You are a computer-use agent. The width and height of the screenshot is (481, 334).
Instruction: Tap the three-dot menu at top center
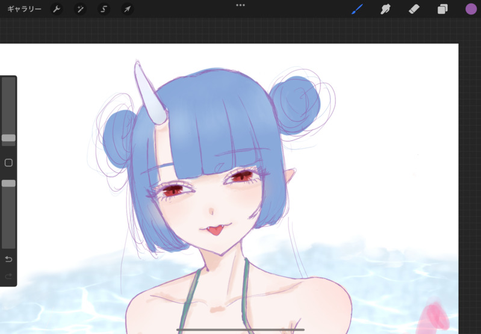point(241,5)
